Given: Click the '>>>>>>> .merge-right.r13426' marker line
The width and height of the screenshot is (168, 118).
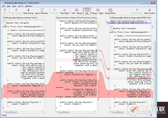Looking at the screenshot, I should coord(70,97).
